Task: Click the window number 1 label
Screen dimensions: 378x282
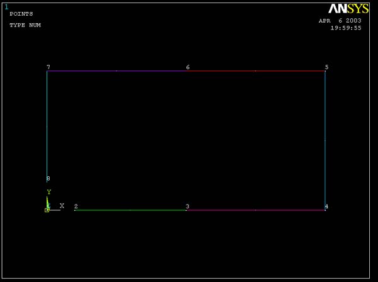Action: tap(6, 7)
